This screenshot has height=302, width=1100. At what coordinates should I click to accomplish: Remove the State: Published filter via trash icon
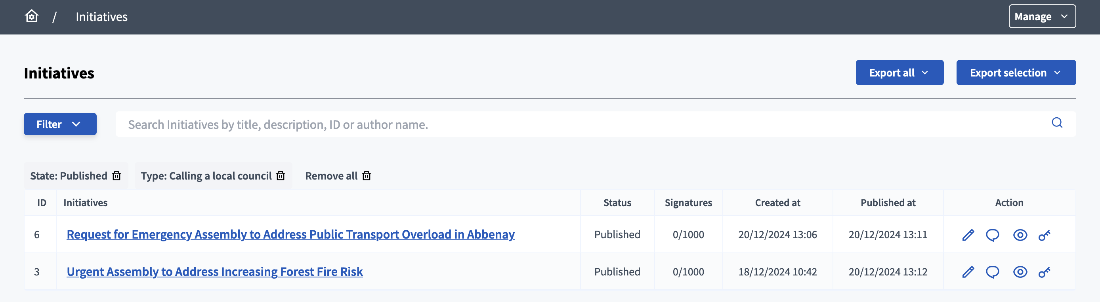(x=116, y=176)
